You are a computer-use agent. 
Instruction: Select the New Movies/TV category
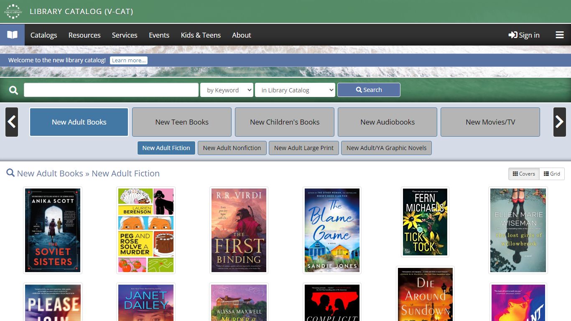[x=490, y=122]
